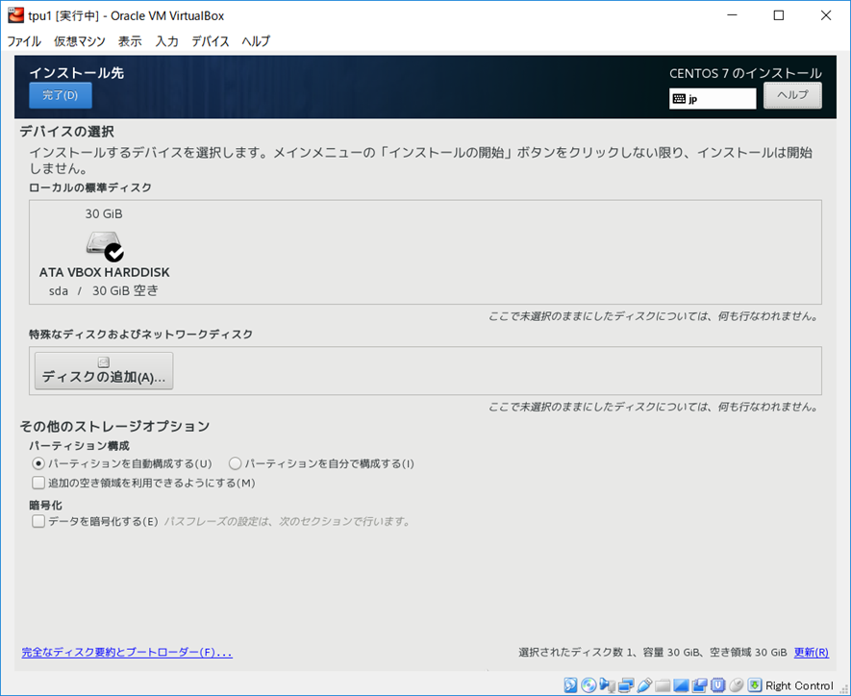This screenshot has height=696, width=851.
Task: Open the ファイル menu
Action: coord(23,40)
